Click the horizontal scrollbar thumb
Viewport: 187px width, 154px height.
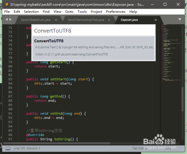[57, 143]
